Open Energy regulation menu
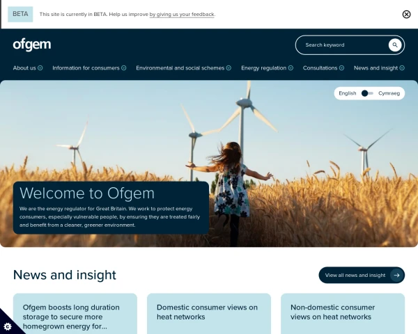Screen dimensions: 418x334 (263, 68)
